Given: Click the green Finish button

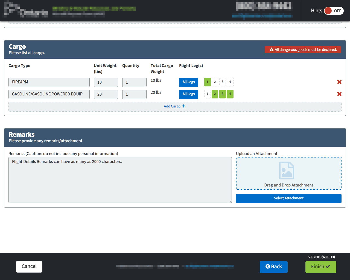Looking at the screenshot, I should 320,267.
